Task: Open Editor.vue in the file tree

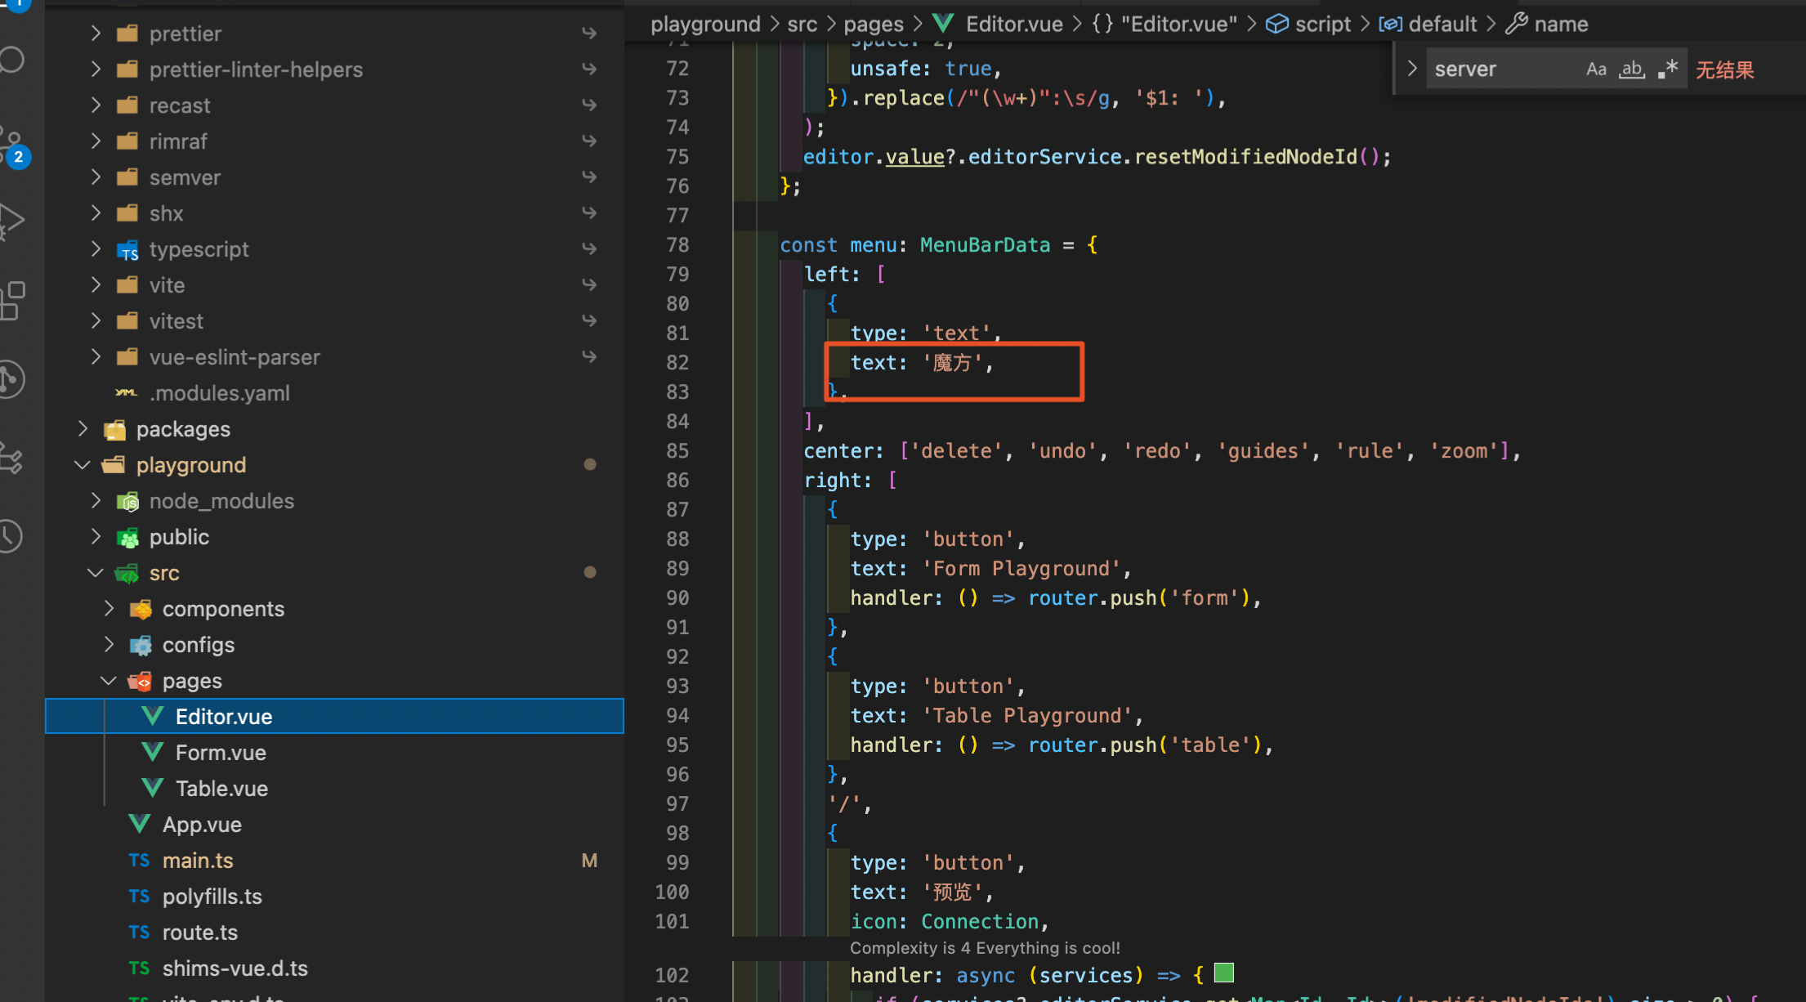Action: coord(334,716)
